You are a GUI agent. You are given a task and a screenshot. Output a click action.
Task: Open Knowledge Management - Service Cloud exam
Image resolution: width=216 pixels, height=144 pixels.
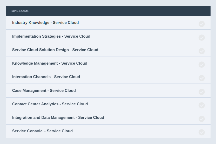pos(50,63)
